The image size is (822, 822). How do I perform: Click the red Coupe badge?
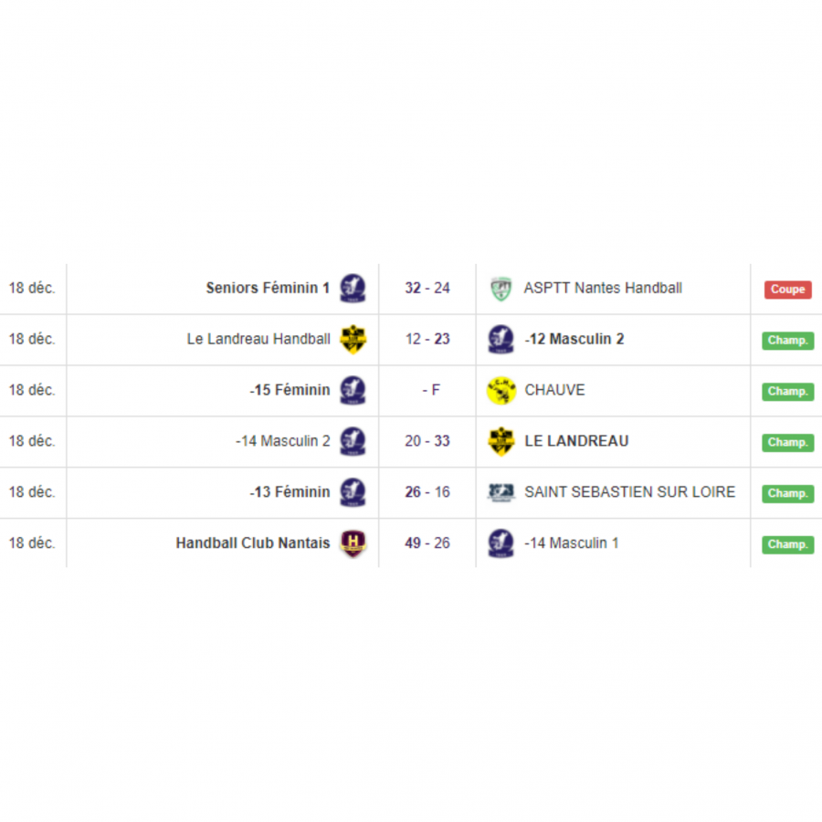pyautogui.click(x=787, y=290)
